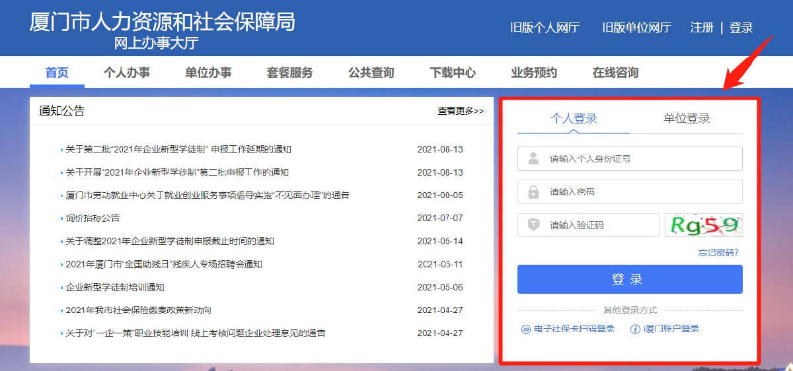793x371 pixels.
Task: Click 注册 in the top header
Action: pos(702,28)
